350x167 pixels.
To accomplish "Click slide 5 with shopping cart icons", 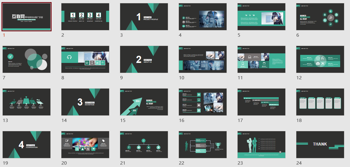I will coord(261,17).
